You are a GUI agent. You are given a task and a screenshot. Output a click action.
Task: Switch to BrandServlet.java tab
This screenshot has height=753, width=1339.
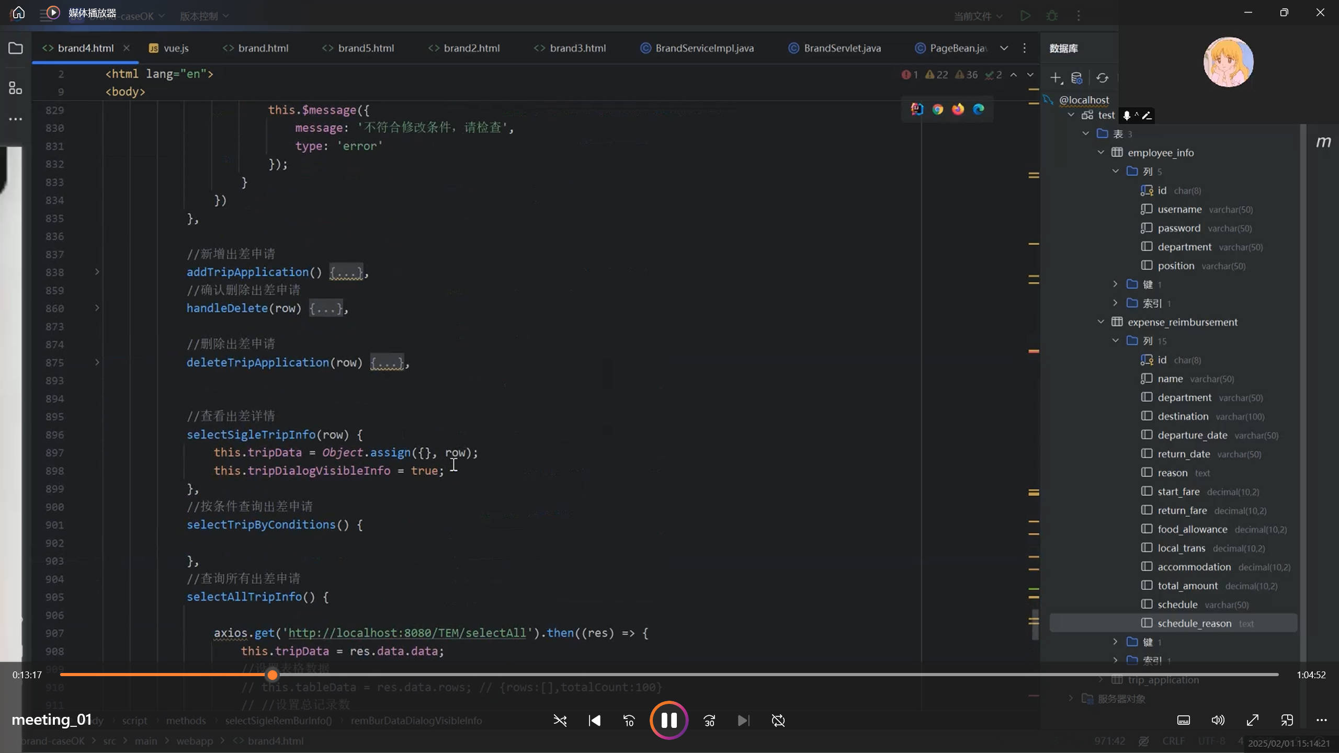click(835, 48)
